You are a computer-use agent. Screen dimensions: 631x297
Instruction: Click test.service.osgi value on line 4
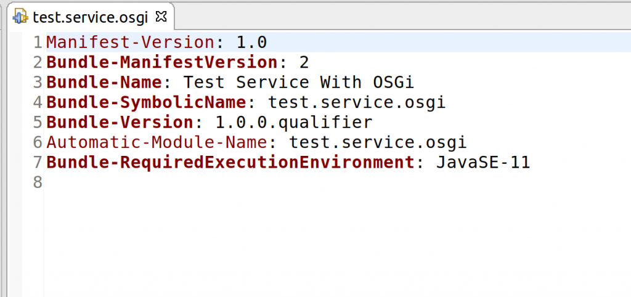tap(357, 103)
